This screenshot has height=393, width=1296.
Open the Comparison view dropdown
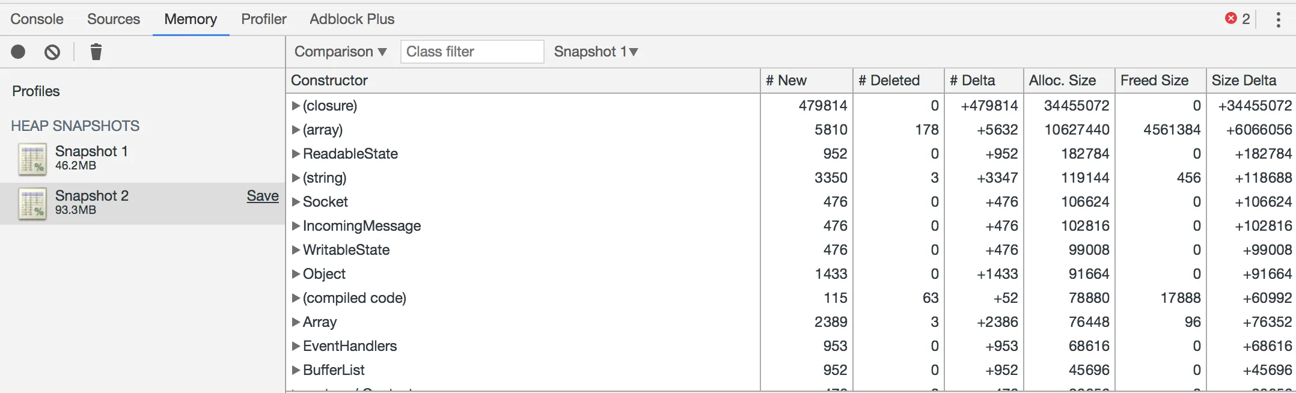[x=340, y=52]
